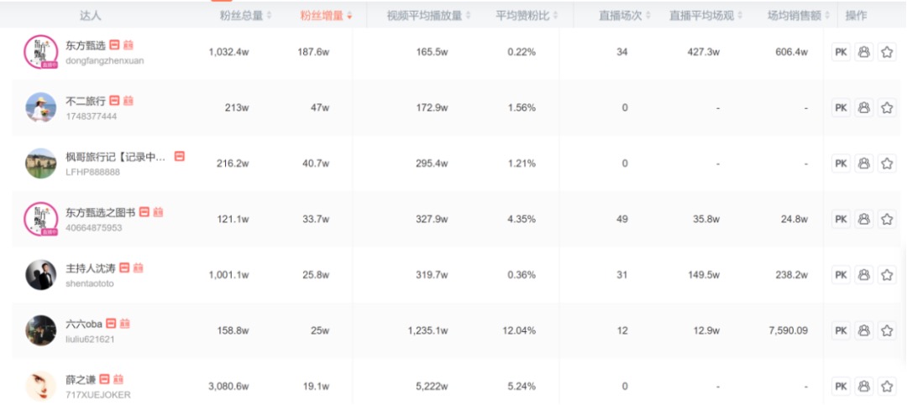
Task: Sort by 粉丝总量 column
Action: 246,15
